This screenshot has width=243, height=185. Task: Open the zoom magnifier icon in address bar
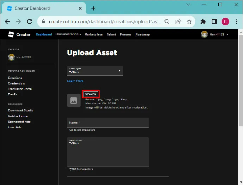(167, 21)
